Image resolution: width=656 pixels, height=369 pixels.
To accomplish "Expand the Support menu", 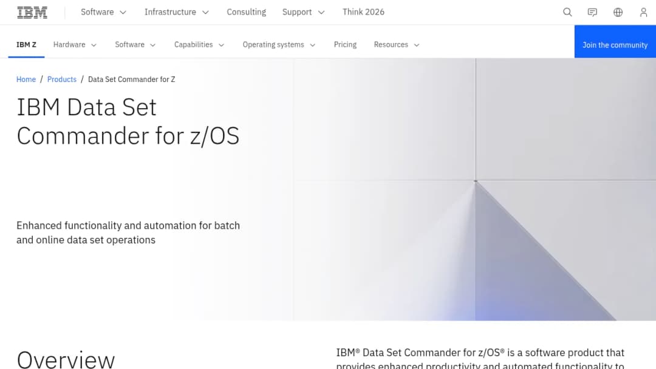I will (x=303, y=12).
